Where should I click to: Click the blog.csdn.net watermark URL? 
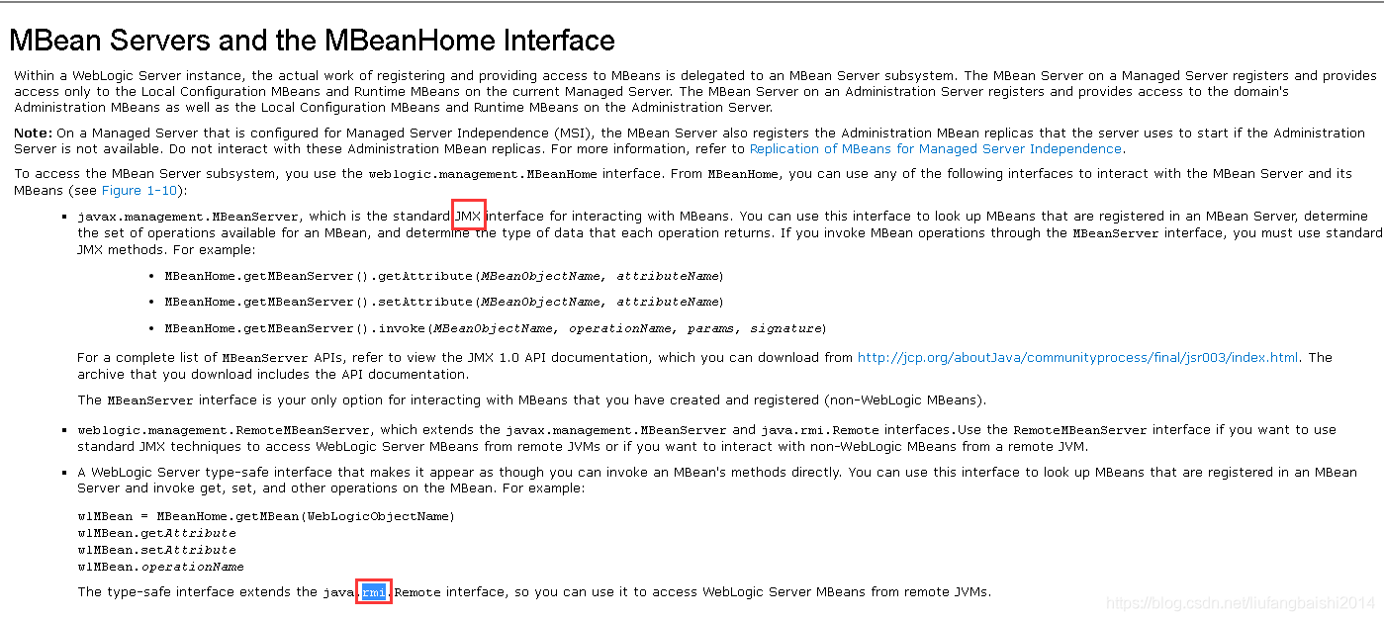1241,602
